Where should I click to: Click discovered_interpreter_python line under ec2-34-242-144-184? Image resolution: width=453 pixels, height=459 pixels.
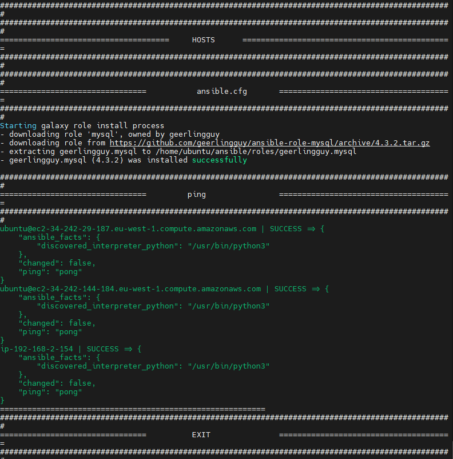point(153,306)
